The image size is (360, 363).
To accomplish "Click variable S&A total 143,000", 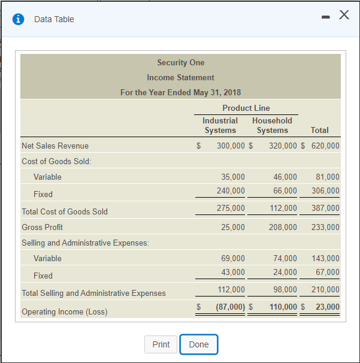I will point(325,258).
